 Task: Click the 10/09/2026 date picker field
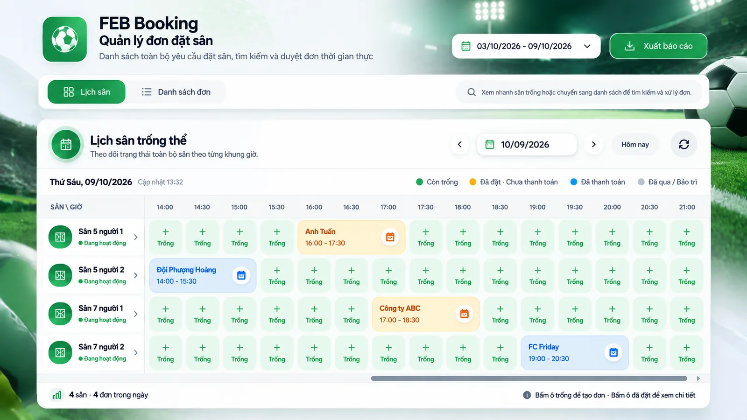[x=527, y=145]
